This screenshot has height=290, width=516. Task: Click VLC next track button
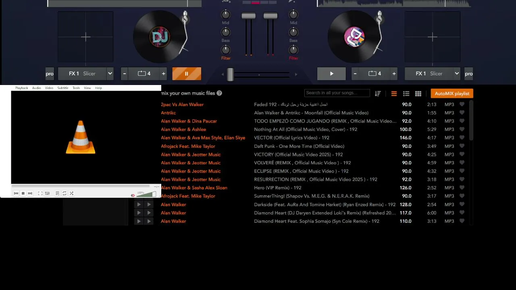pyautogui.click(x=30, y=193)
